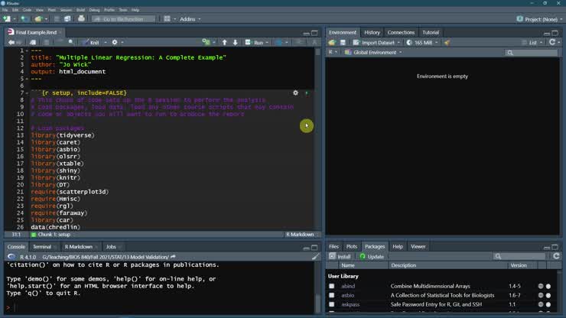Open the Plots tab
566x318 pixels.
pyautogui.click(x=352, y=247)
